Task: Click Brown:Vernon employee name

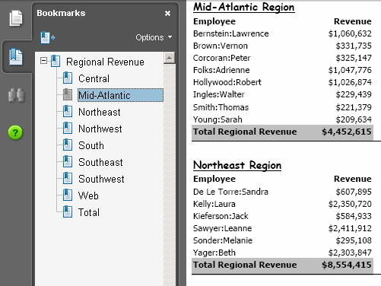Action: [221, 46]
